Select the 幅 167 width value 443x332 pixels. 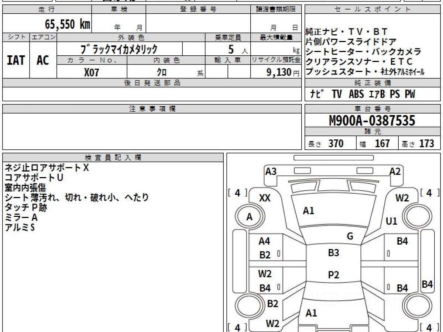click(x=375, y=143)
